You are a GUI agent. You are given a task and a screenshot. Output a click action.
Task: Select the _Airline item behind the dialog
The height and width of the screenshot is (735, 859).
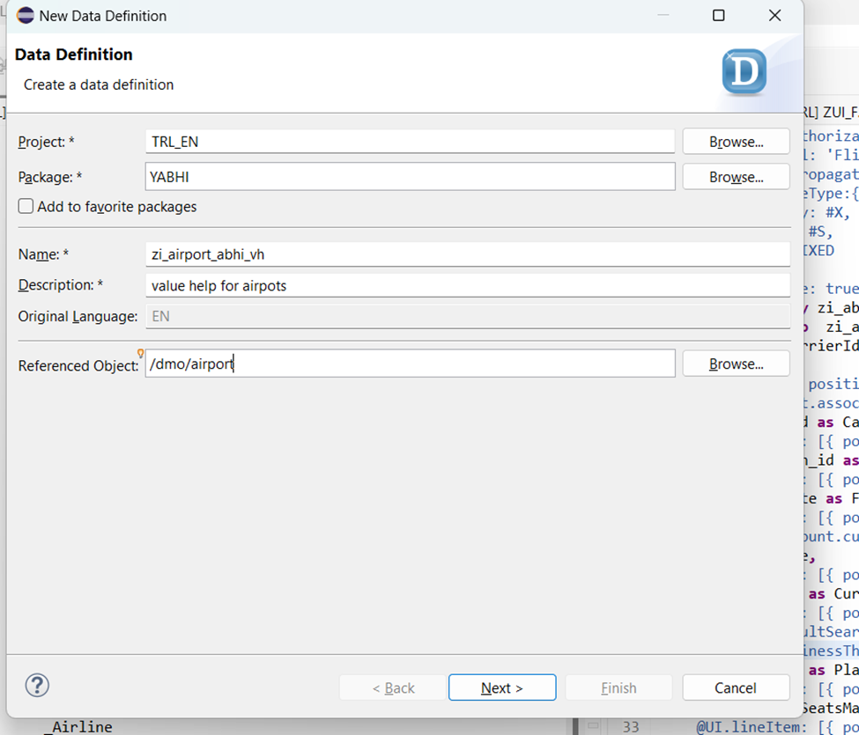(x=79, y=727)
